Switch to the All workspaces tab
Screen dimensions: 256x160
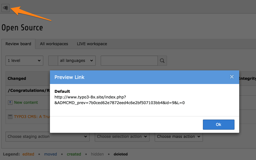click(54, 44)
